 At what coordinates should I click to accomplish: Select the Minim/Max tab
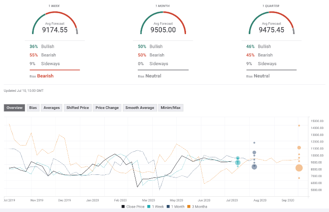[x=171, y=108]
